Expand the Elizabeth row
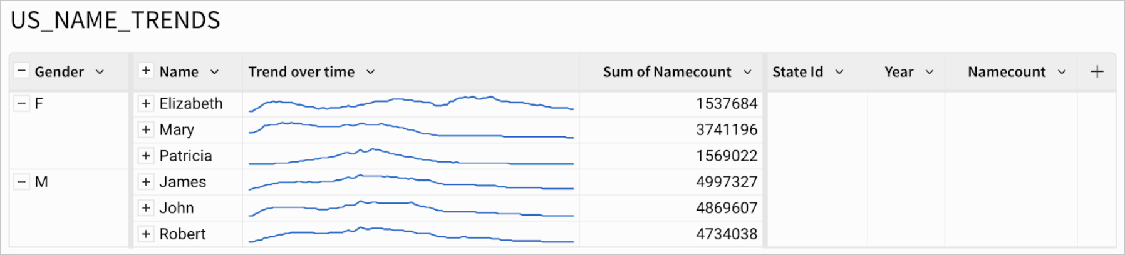The width and height of the screenshot is (1125, 255). [x=146, y=103]
